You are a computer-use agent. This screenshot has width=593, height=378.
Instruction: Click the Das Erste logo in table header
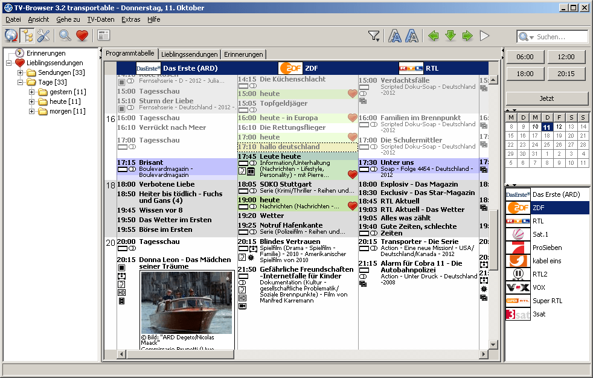pyautogui.click(x=149, y=68)
